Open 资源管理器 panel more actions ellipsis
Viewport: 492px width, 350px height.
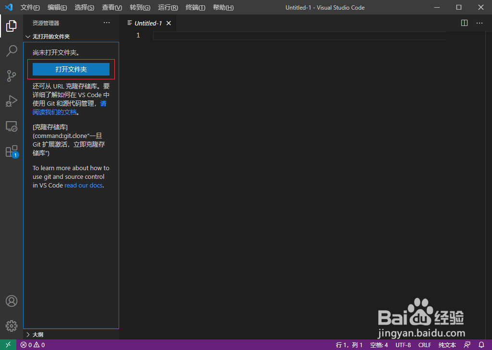tap(107, 23)
